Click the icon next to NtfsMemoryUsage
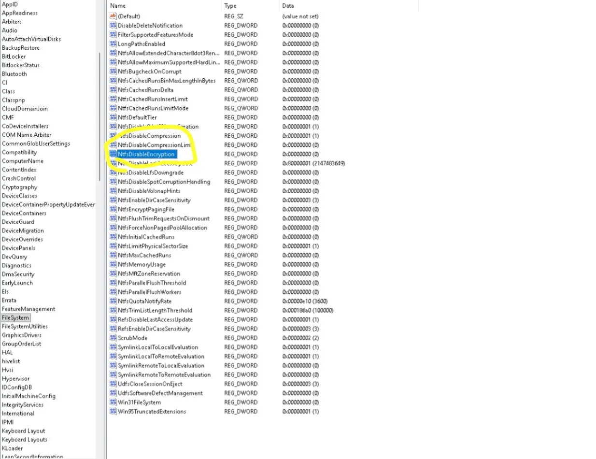 click(x=114, y=264)
